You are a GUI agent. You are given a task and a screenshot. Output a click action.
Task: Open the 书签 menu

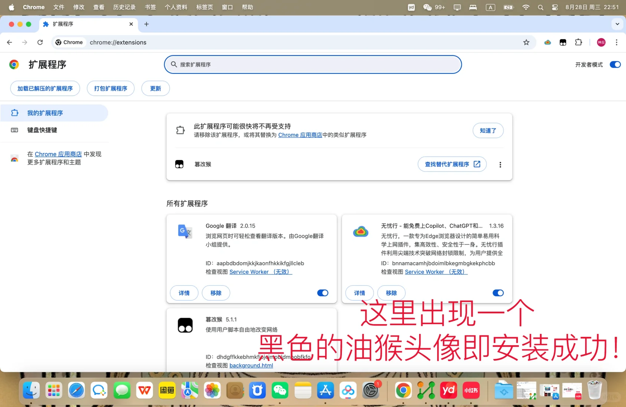150,7
